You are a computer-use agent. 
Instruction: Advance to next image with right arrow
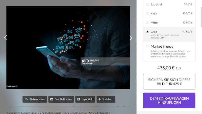pyautogui.click(x=131, y=38)
